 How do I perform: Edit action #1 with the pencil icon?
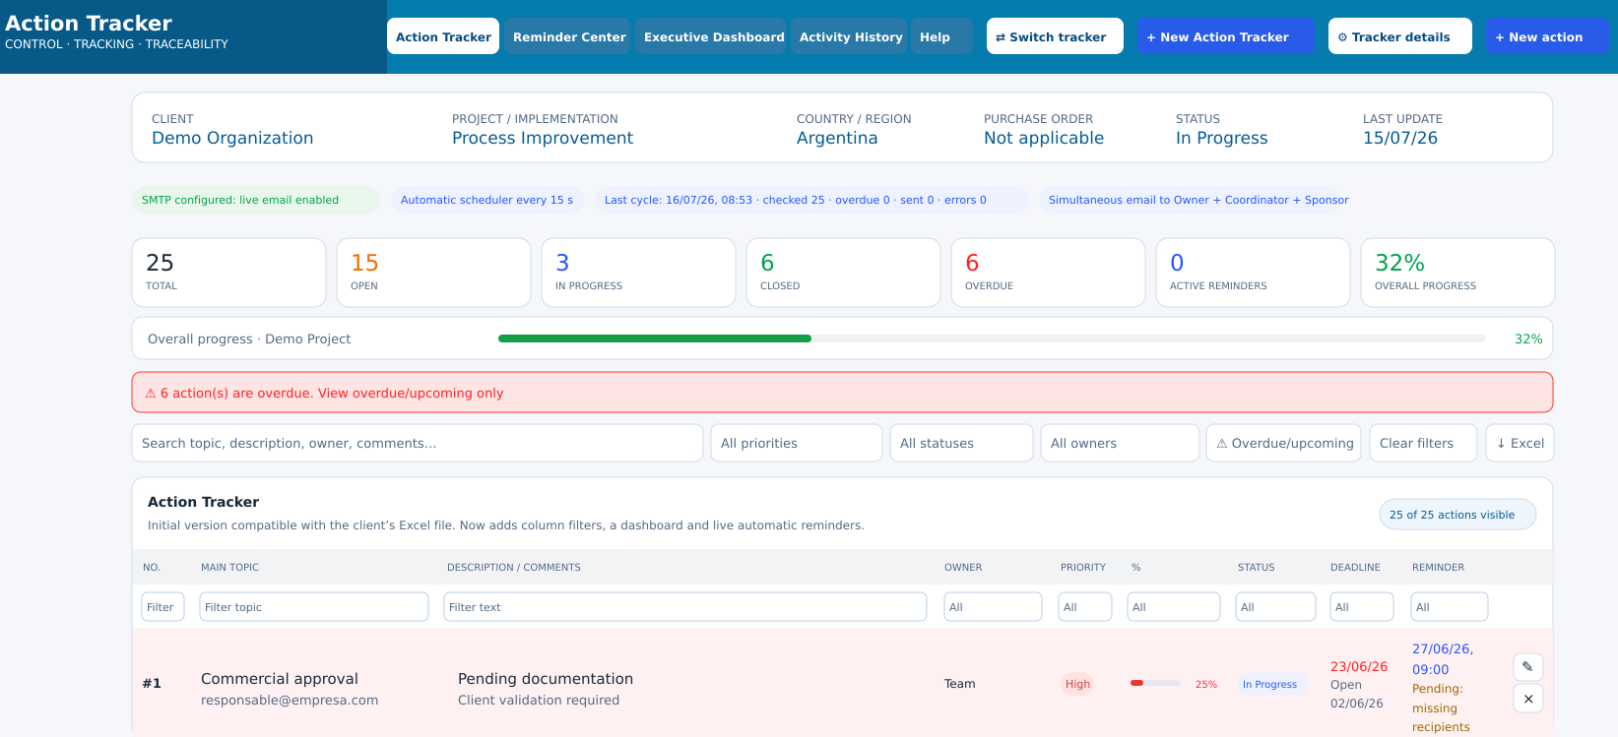coord(1527,667)
